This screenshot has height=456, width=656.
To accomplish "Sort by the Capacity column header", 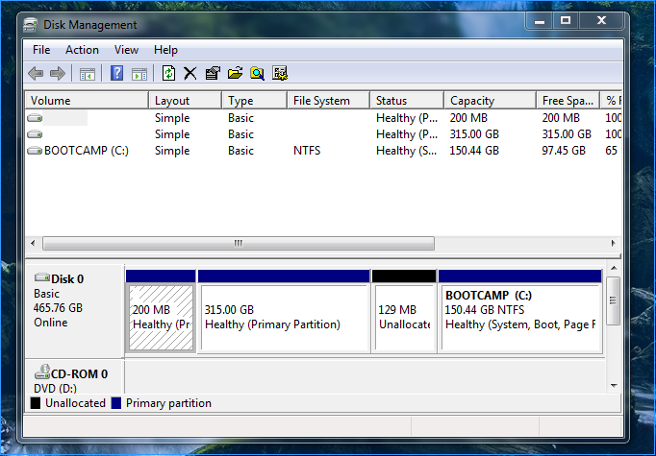I will coord(490,101).
